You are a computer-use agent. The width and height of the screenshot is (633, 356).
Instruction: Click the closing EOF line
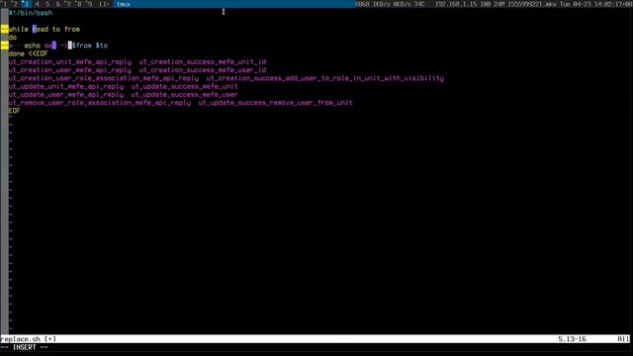15,111
